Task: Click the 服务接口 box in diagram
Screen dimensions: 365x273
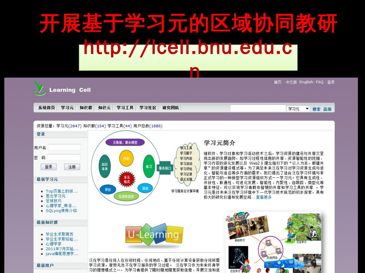Action: (165, 168)
